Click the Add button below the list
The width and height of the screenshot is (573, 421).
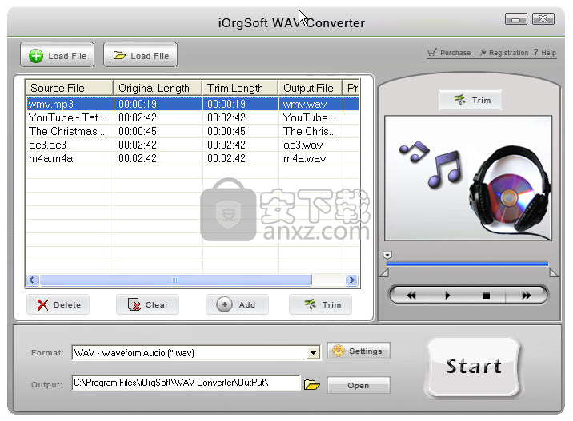click(x=237, y=304)
